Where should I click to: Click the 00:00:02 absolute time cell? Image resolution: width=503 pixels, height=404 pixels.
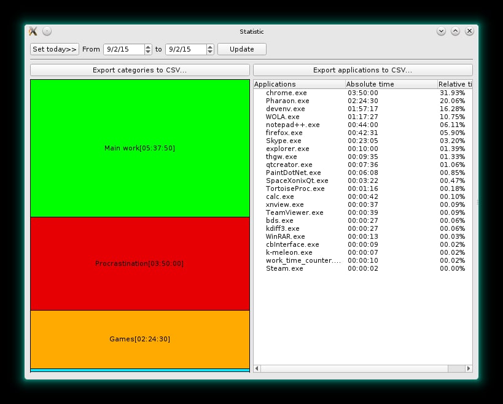(x=363, y=268)
